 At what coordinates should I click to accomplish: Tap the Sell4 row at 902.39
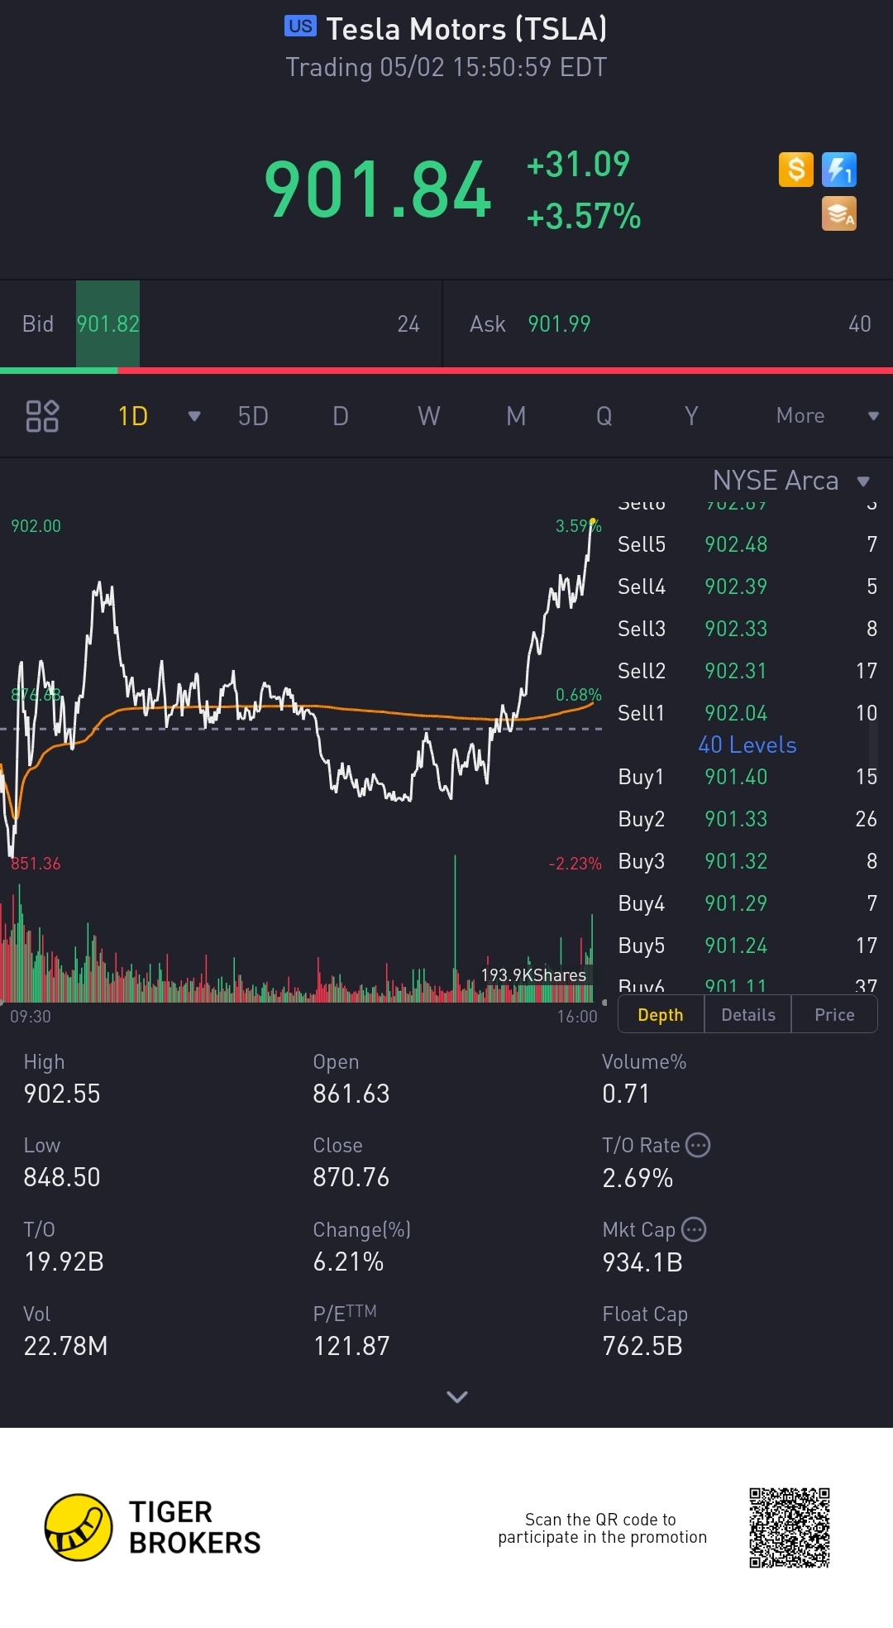pyautogui.click(x=747, y=587)
